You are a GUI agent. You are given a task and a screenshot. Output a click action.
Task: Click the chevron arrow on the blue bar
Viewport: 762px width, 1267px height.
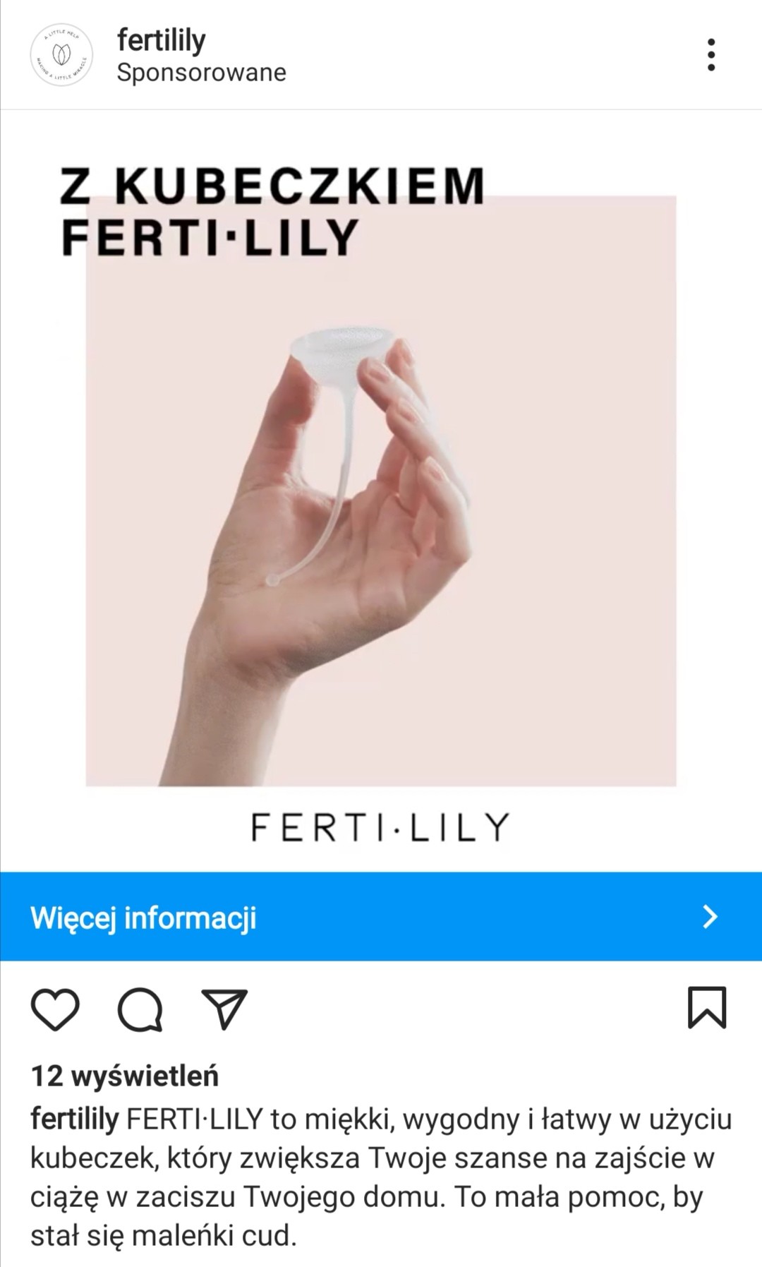click(x=710, y=917)
